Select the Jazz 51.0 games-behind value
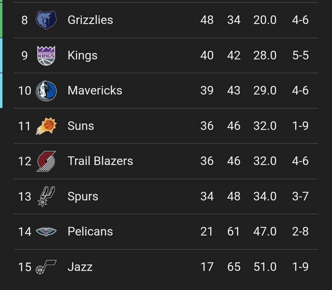 pyautogui.click(x=265, y=267)
